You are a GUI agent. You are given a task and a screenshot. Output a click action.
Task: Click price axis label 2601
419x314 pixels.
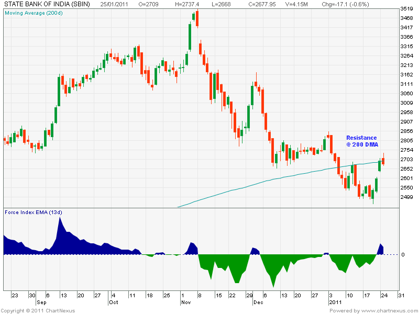pyautogui.click(x=406, y=178)
